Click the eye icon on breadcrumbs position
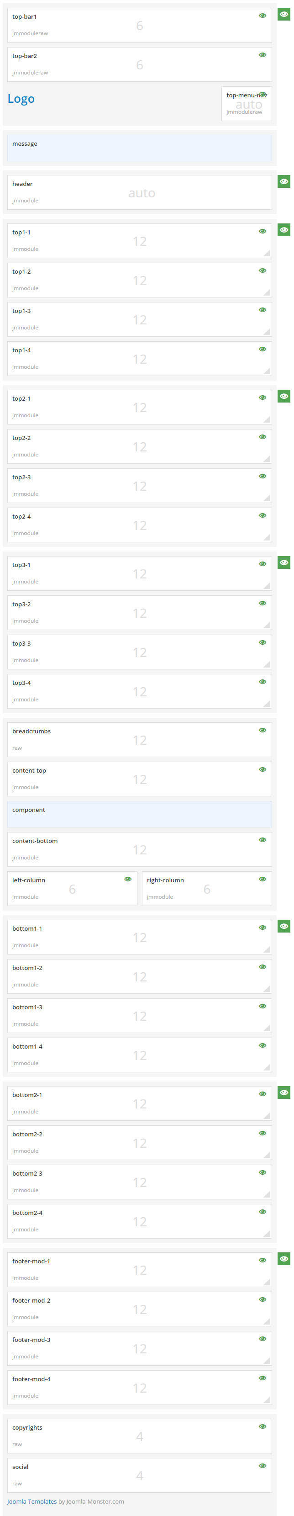Screen dimensions: 294x1516 tap(263, 730)
